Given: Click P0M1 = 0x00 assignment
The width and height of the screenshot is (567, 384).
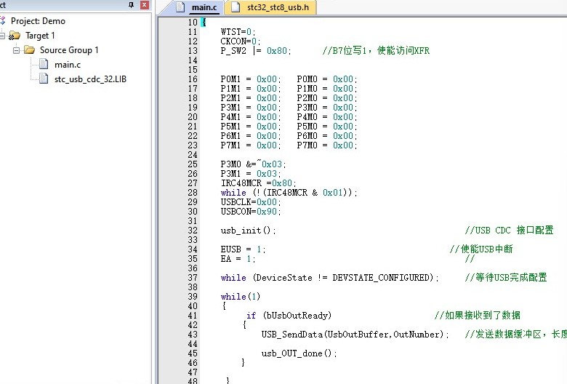Looking at the screenshot, I should tap(251, 79).
